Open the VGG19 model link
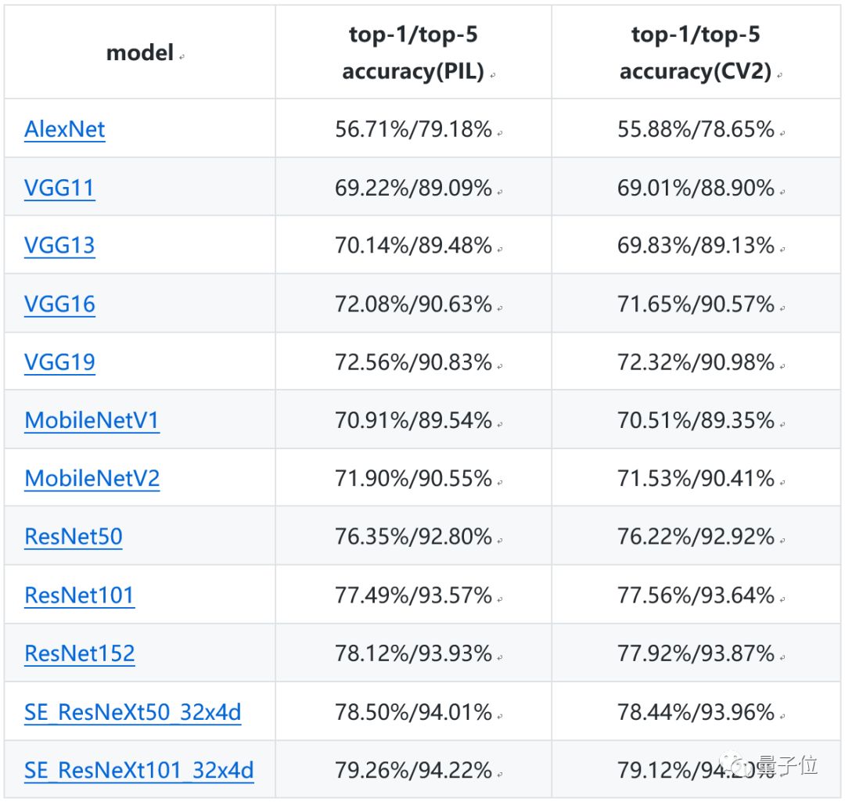This screenshot has height=802, width=845. click(x=59, y=362)
